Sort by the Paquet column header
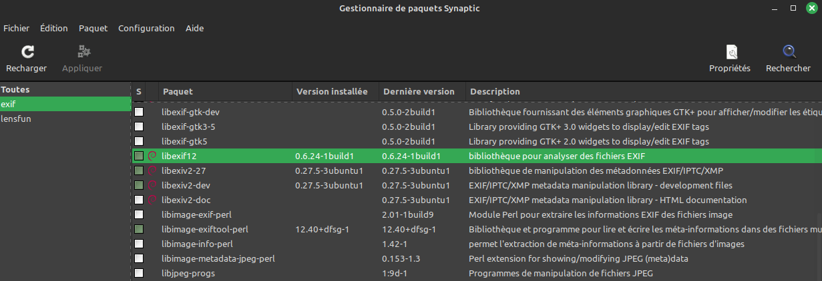Viewport: 822px width, 281px height. 178,91
